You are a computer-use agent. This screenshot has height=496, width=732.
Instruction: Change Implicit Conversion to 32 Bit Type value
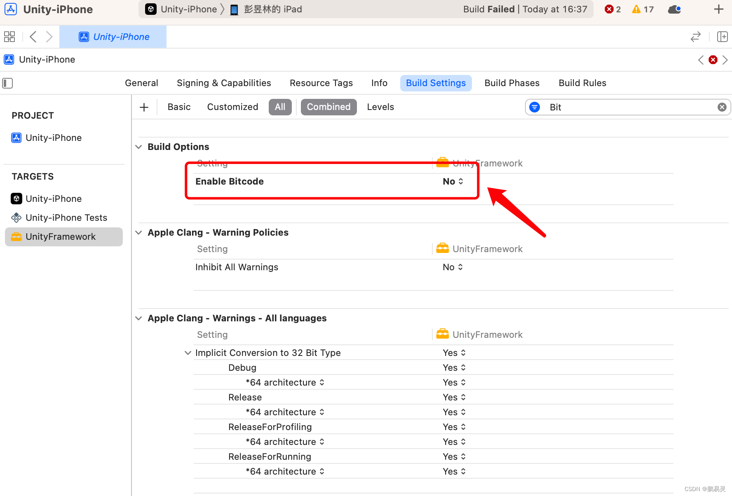454,353
